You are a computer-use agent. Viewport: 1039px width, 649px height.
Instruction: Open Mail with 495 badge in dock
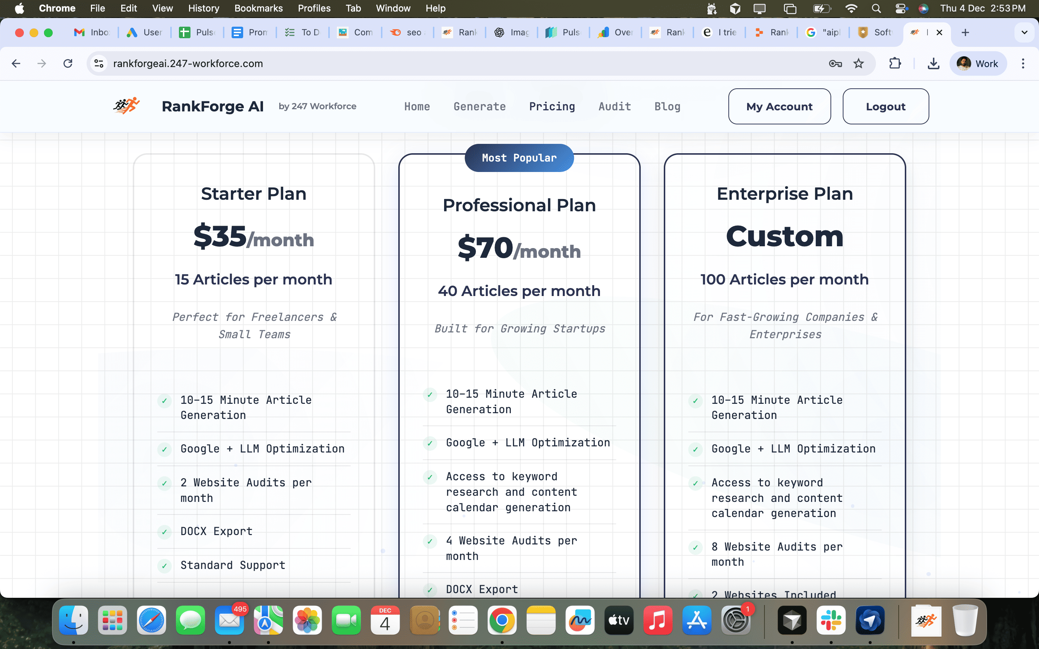click(x=230, y=620)
